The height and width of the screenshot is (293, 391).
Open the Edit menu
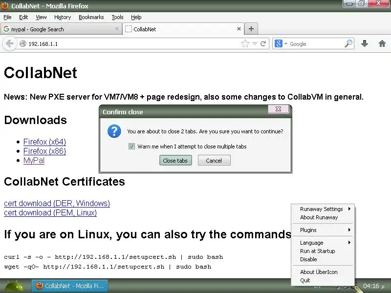coord(23,17)
